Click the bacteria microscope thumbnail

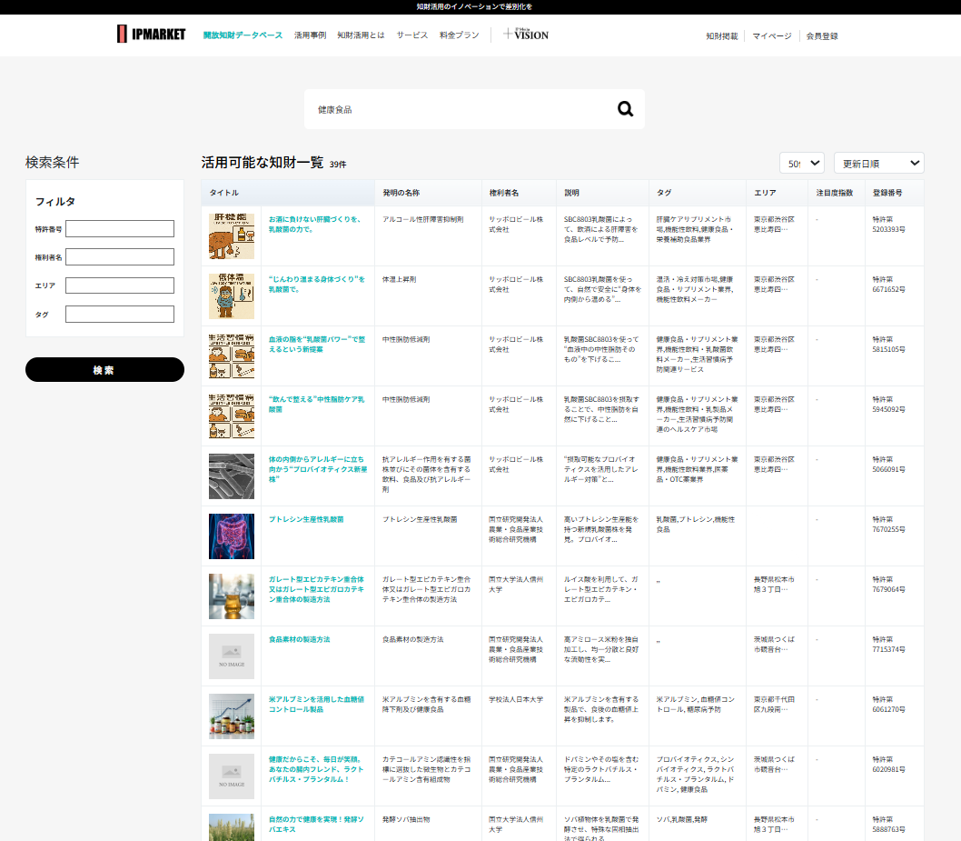(x=231, y=476)
